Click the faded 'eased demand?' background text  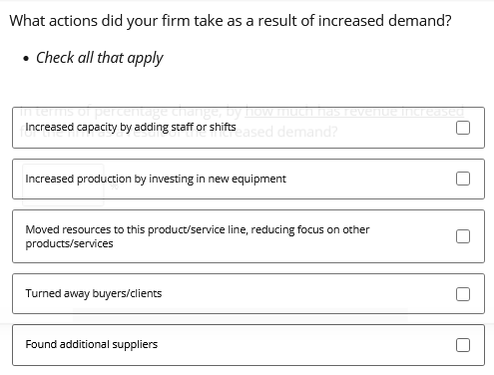[x=287, y=132]
